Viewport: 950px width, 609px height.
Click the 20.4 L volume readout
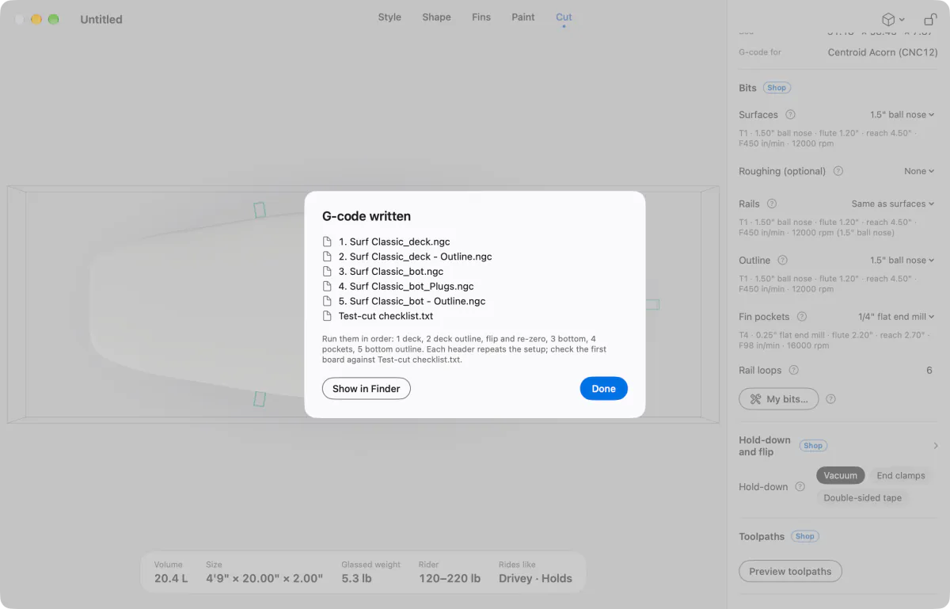tap(171, 578)
